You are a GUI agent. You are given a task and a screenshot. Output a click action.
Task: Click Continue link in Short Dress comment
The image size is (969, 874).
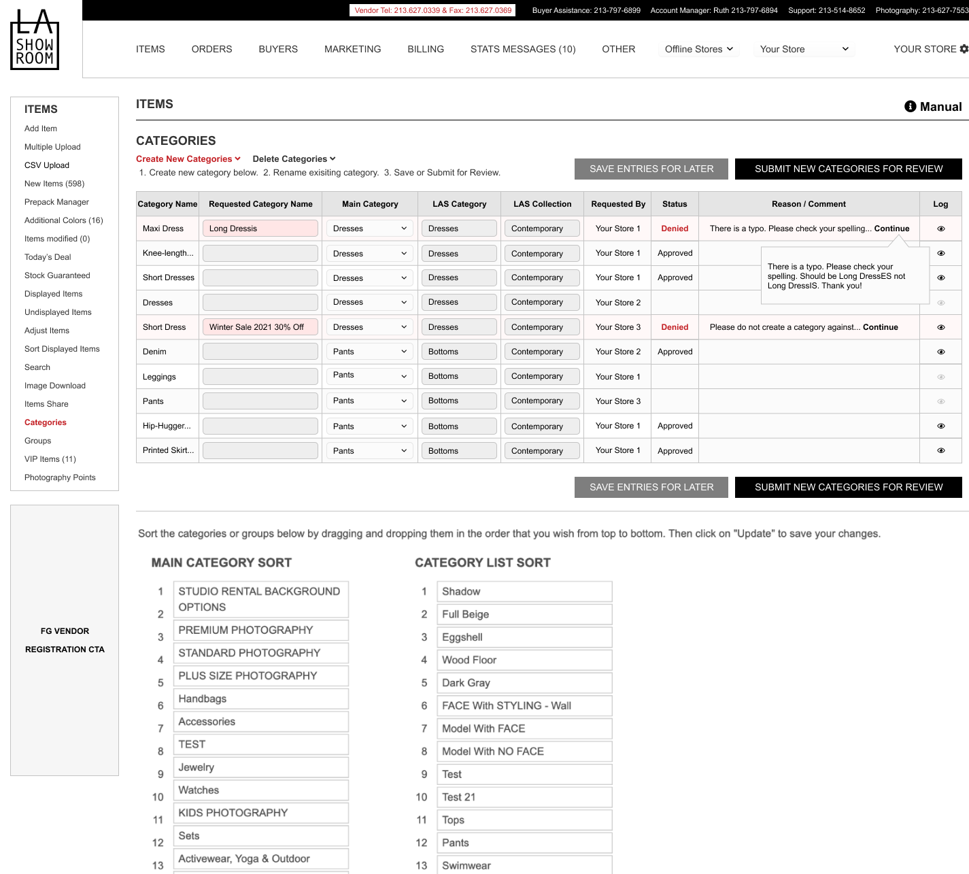click(880, 327)
